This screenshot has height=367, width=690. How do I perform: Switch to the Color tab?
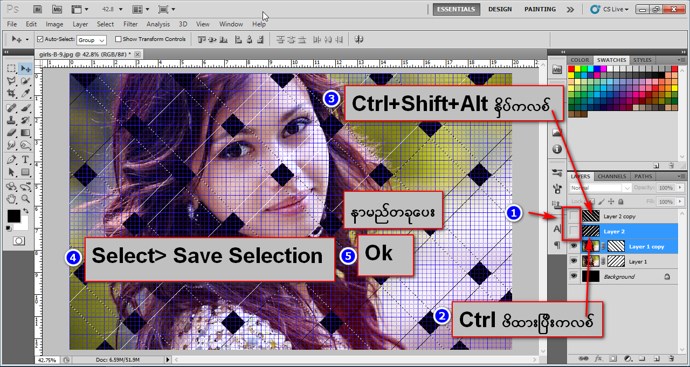pyautogui.click(x=580, y=60)
